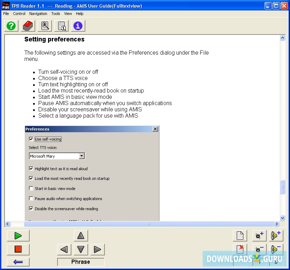Enable Start in basic view mode
This screenshot has height=270, width=290.
click(31, 188)
